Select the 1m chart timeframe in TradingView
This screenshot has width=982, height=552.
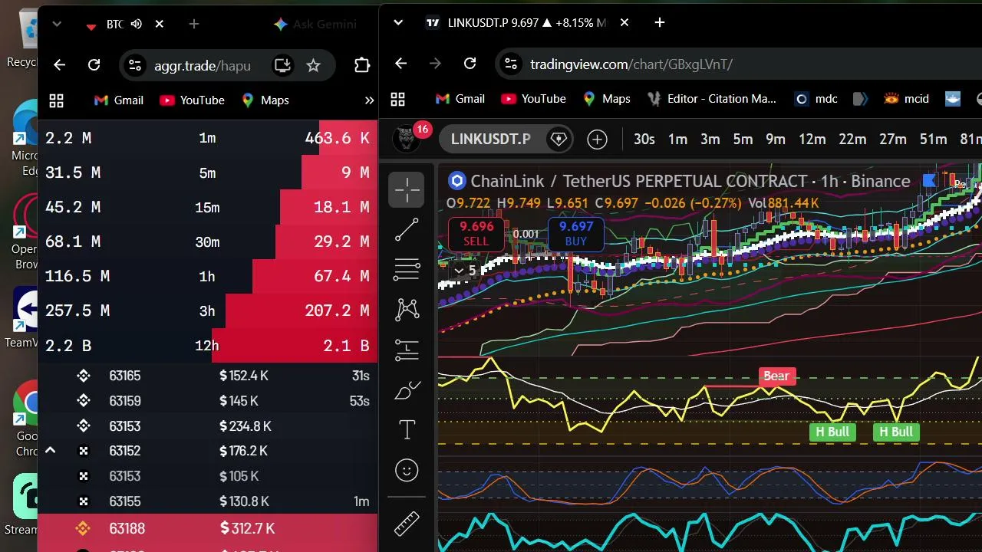677,139
